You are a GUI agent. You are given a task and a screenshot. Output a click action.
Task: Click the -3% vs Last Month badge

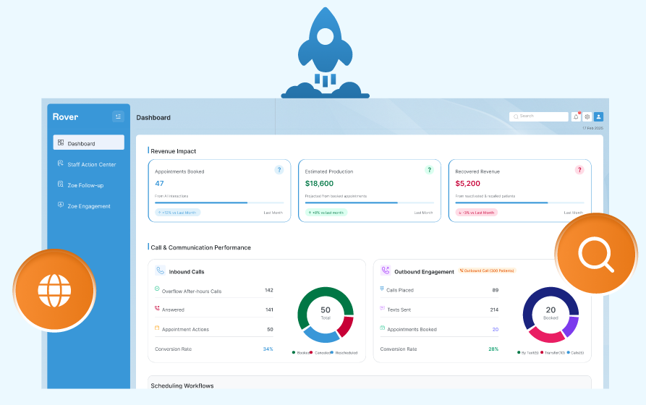(477, 213)
